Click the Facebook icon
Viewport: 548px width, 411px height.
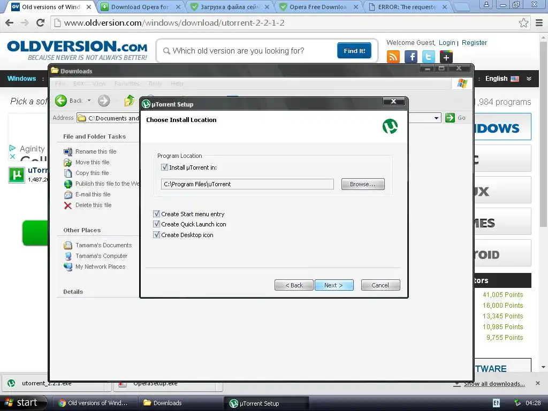[x=411, y=57]
